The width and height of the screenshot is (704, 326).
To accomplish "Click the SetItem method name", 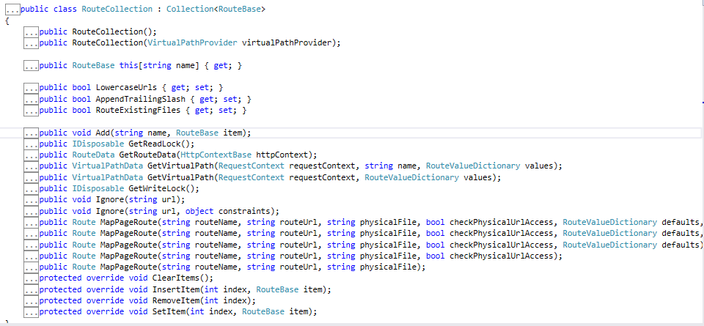I will pos(169,312).
